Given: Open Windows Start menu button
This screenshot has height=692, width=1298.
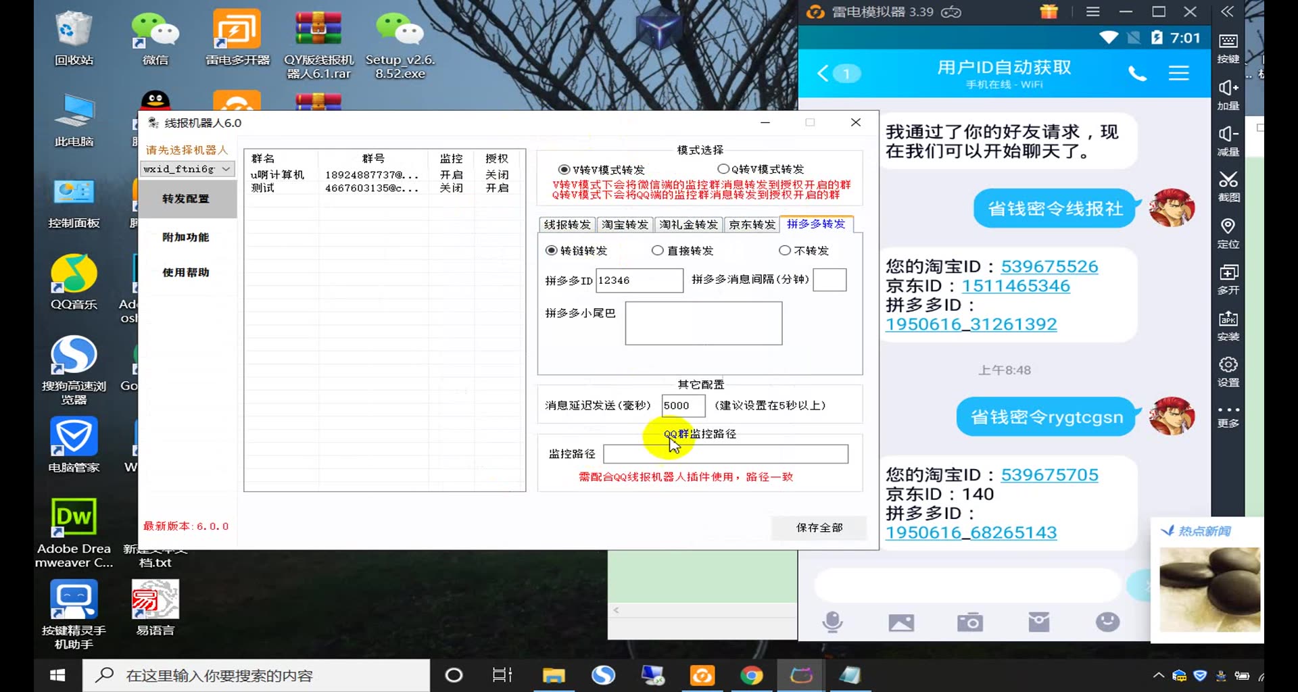Looking at the screenshot, I should tap(57, 675).
